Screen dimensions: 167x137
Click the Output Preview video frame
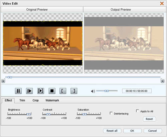[x=124, y=43]
